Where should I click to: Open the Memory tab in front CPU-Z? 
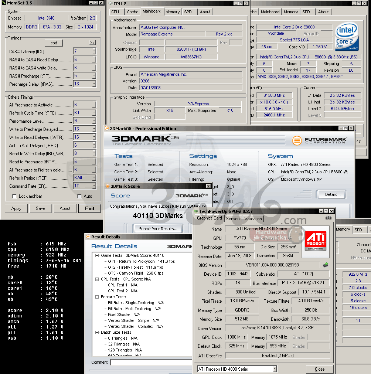(x=173, y=12)
